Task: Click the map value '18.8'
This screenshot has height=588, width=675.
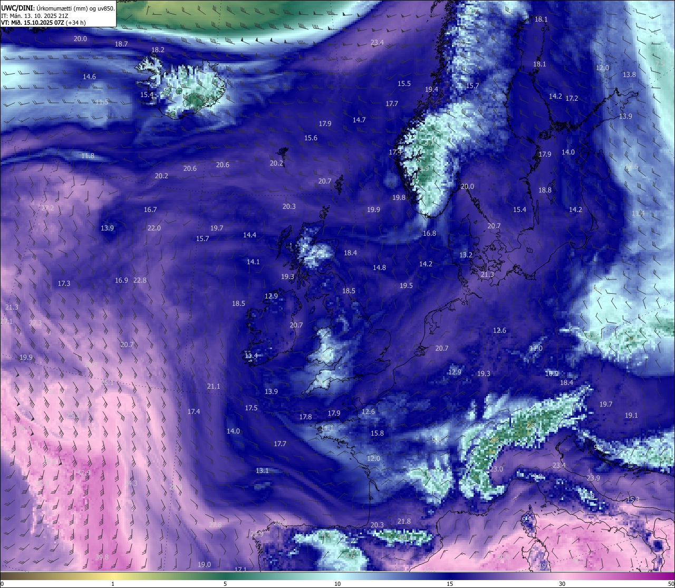Action: pyautogui.click(x=545, y=190)
